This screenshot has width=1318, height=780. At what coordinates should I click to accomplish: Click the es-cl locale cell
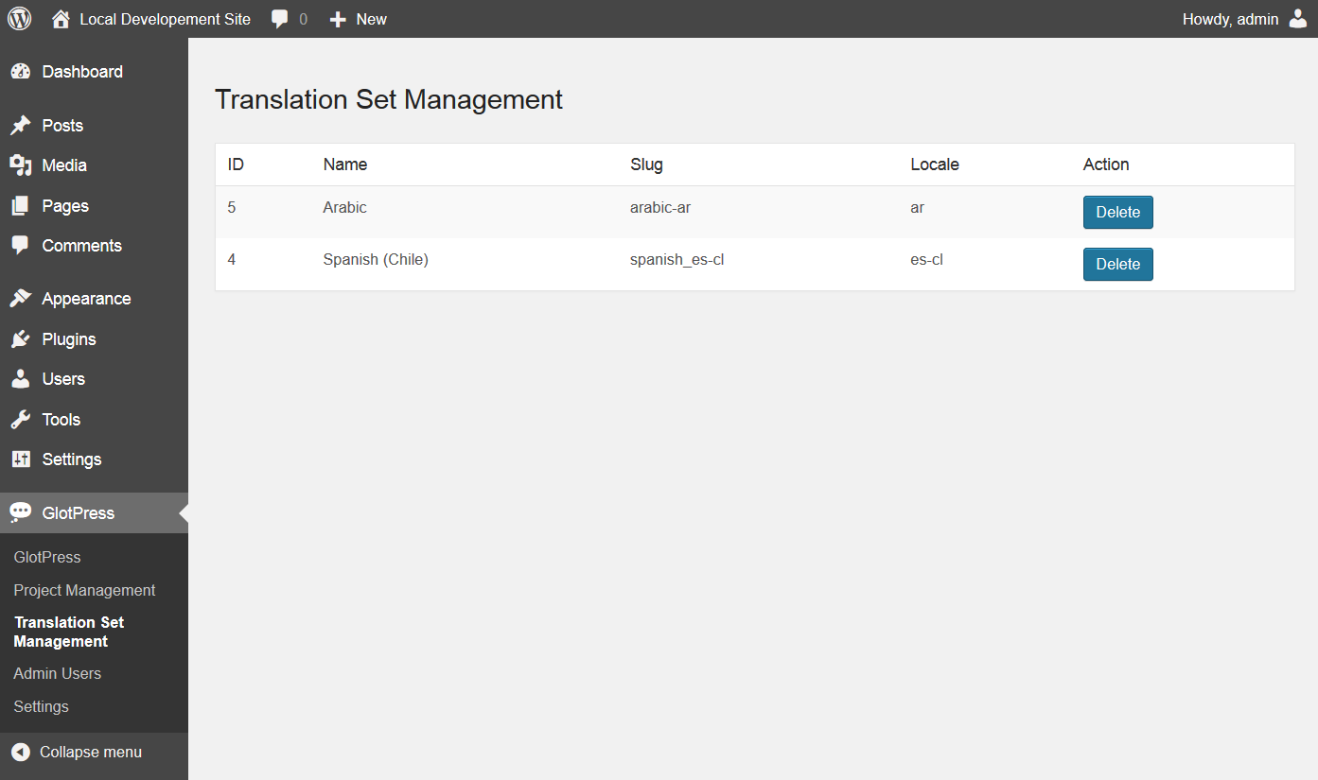coord(927,259)
